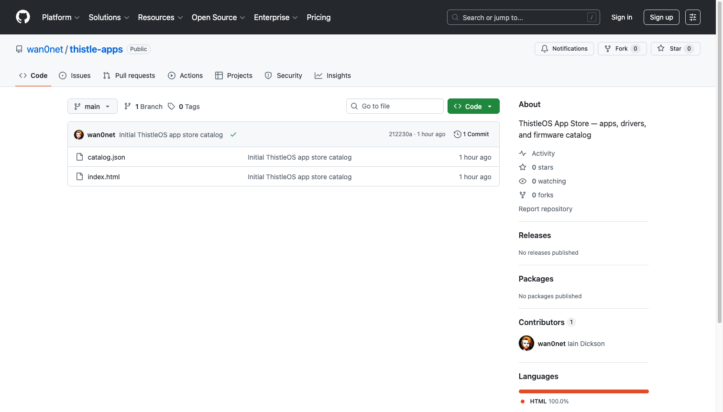Open the 0 Tags link

[x=184, y=107]
